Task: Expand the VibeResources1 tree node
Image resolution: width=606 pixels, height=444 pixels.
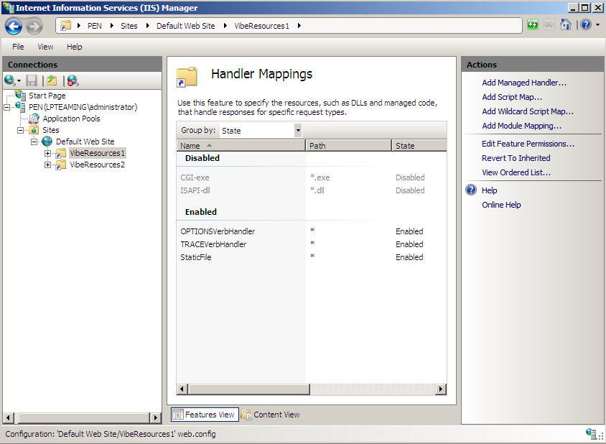Action: tap(47, 154)
